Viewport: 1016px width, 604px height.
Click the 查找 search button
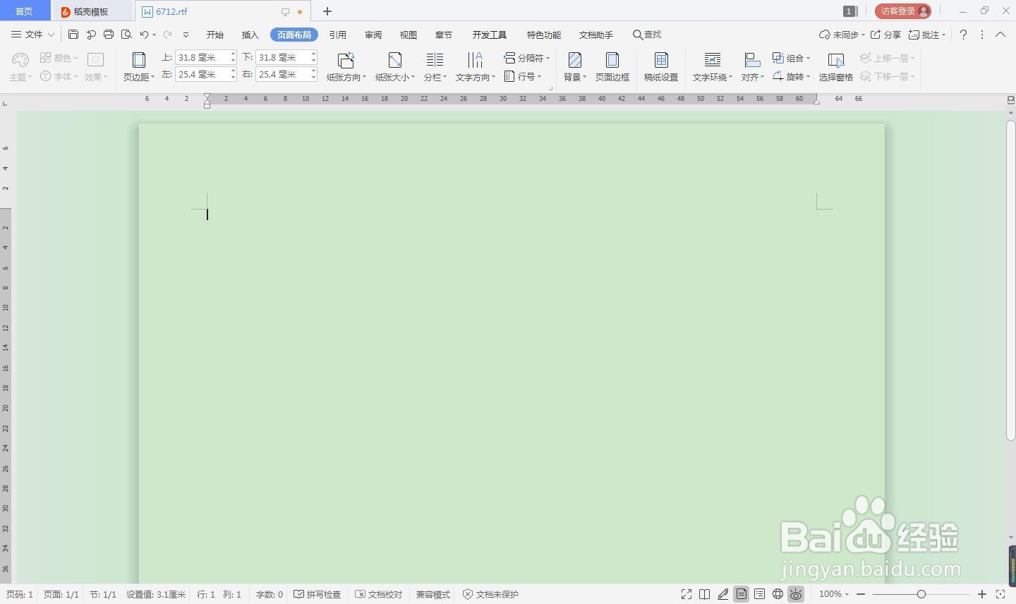[647, 35]
